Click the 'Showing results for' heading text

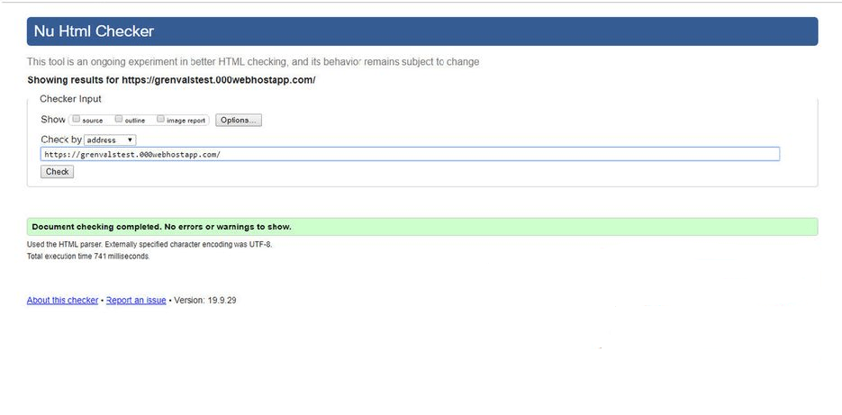pyautogui.click(x=171, y=80)
